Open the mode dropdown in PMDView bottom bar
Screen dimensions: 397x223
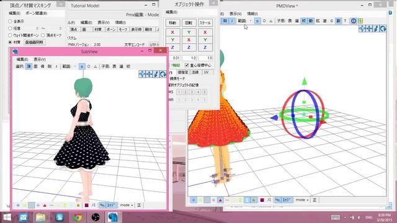303,200
